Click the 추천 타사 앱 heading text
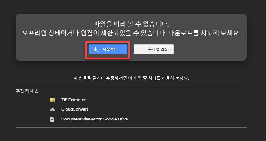Screen dimensions: 266x141 coord(27,91)
